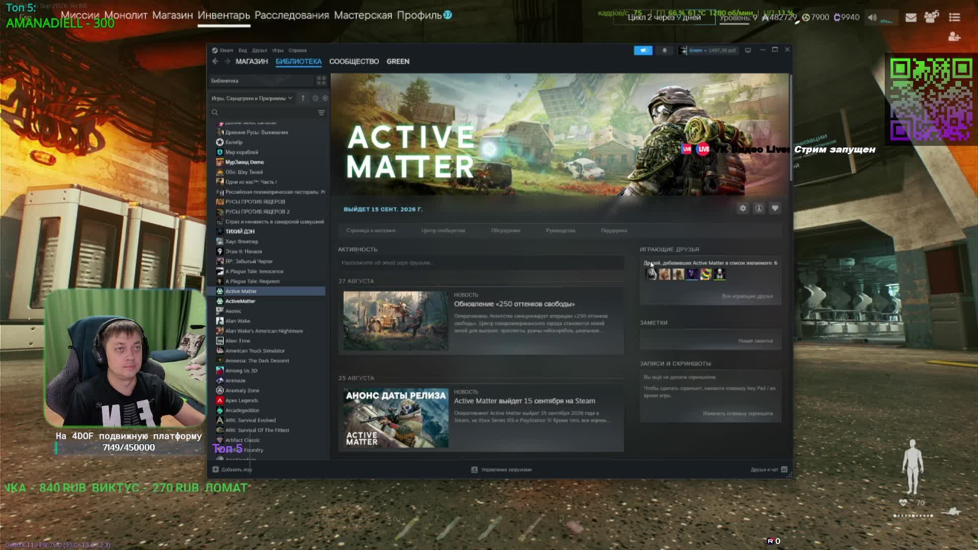Toggle the ready-to-play filter icon
978x550 pixels.
(325, 98)
